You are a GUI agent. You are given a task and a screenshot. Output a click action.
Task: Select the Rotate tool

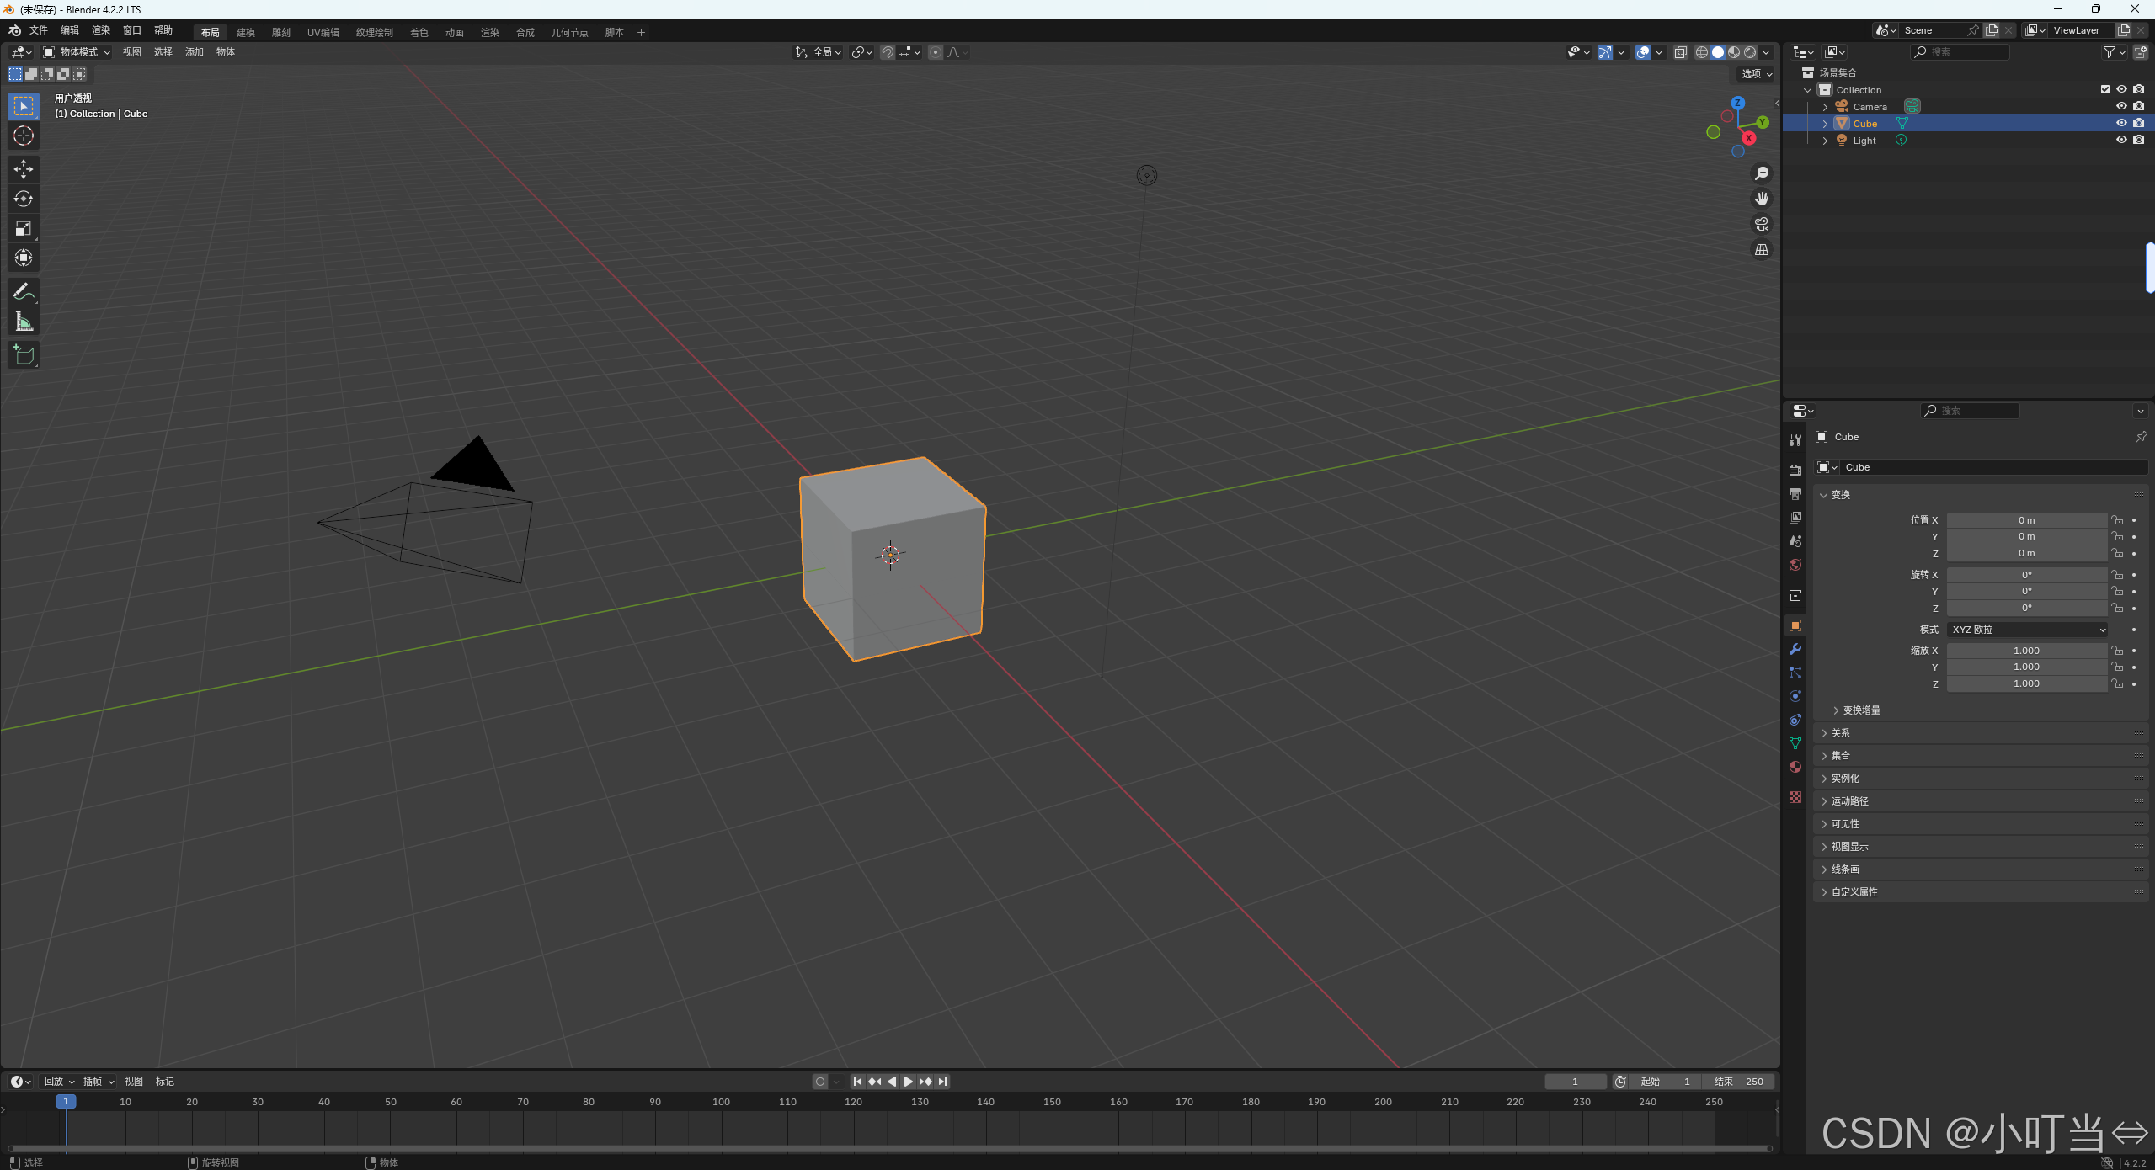pyautogui.click(x=24, y=199)
